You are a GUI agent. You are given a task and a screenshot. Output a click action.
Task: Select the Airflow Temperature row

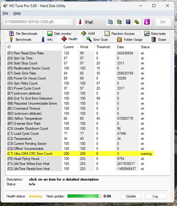[80, 119]
